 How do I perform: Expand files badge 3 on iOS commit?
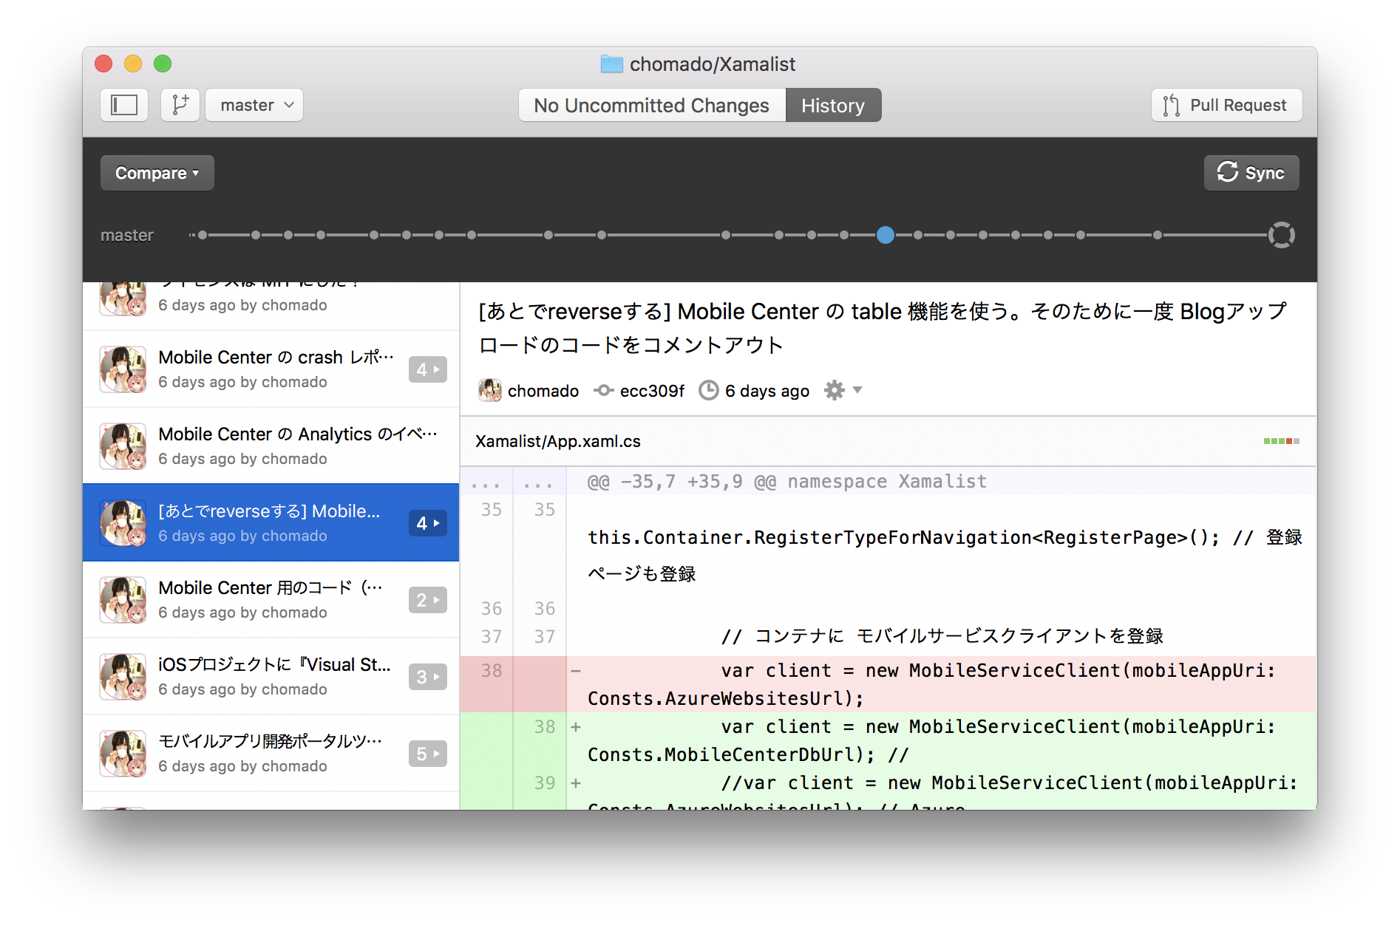(427, 677)
